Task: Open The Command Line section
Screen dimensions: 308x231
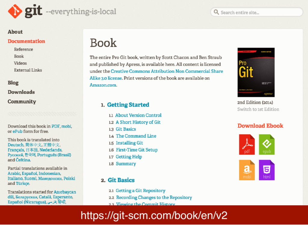Action: click(x=136, y=136)
